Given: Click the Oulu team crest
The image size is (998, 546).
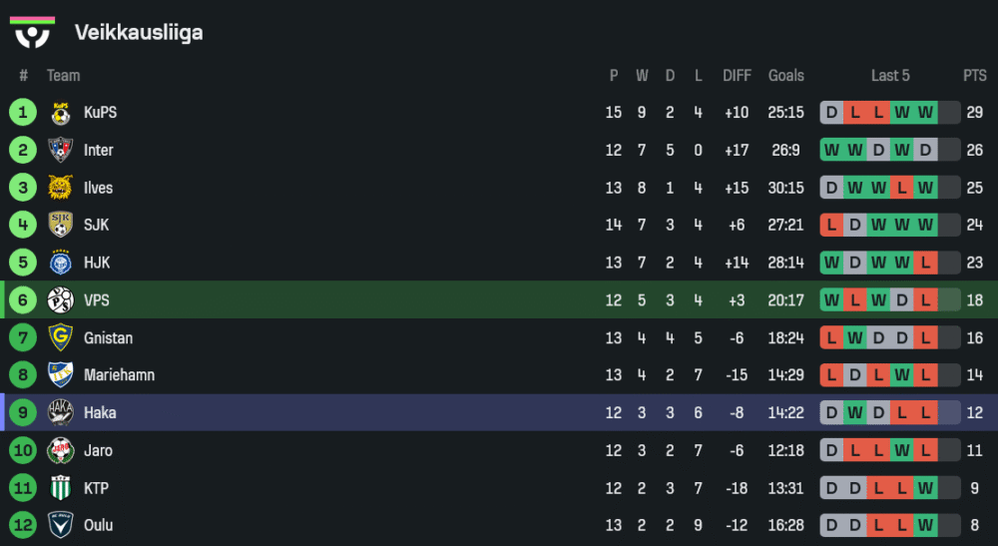Looking at the screenshot, I should pyautogui.click(x=61, y=526).
